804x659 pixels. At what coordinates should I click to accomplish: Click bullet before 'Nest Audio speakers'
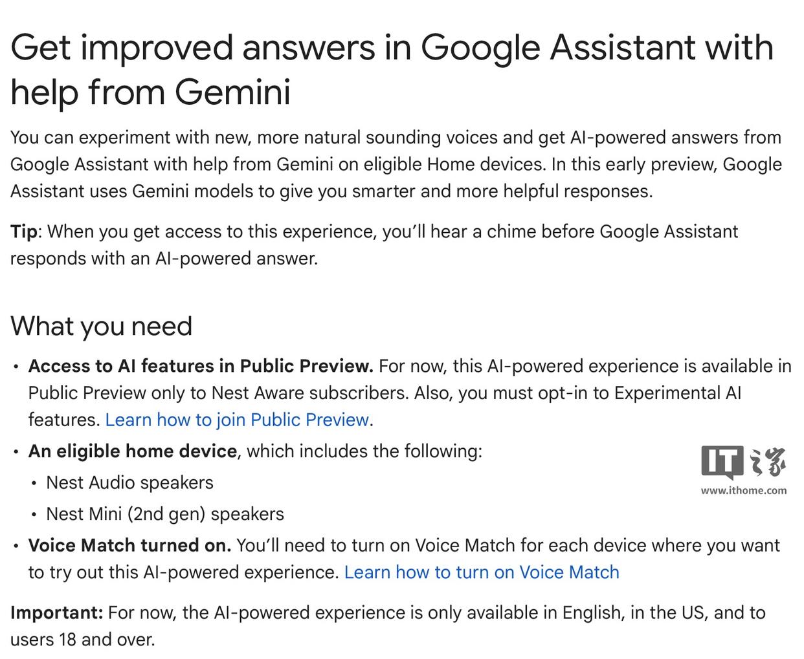(x=34, y=483)
